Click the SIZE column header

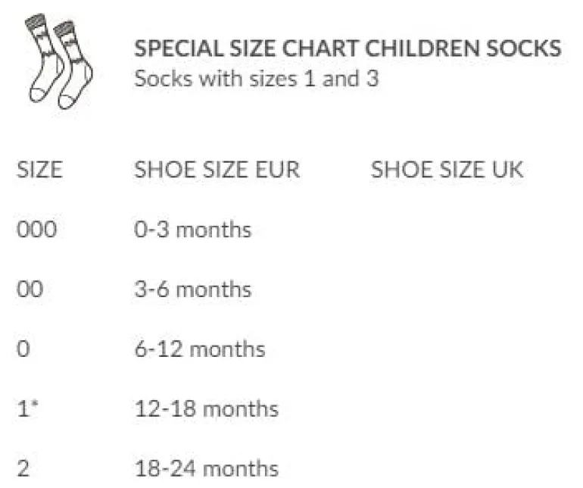point(39,170)
